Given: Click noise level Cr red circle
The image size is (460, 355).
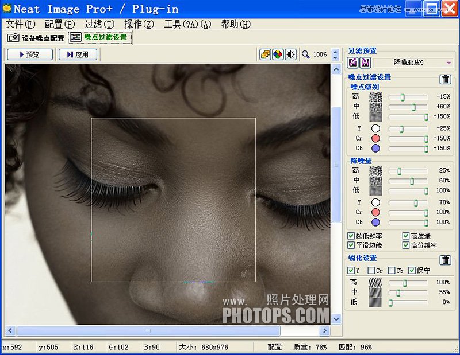Looking at the screenshot, I should pyautogui.click(x=375, y=138).
